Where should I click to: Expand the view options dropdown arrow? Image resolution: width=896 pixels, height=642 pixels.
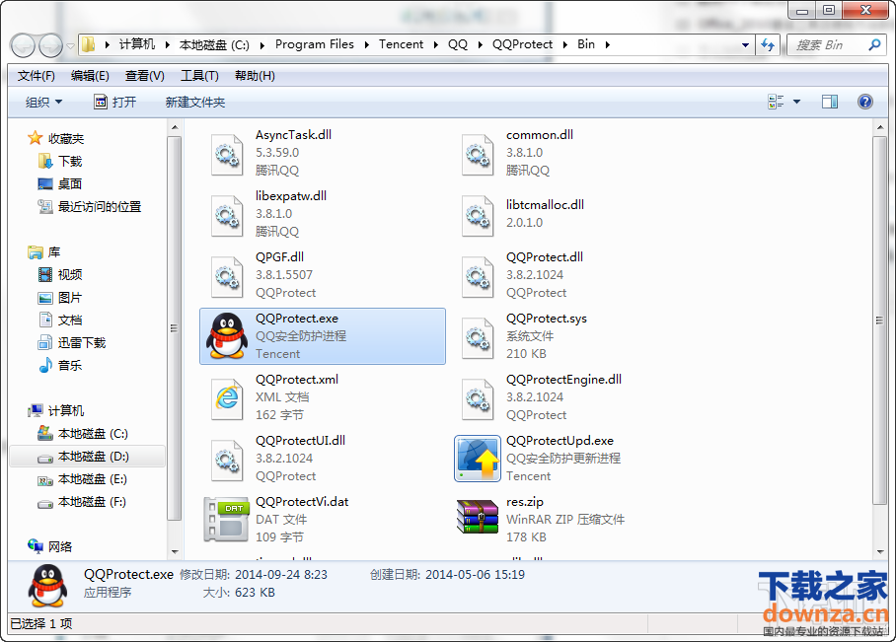tap(797, 102)
